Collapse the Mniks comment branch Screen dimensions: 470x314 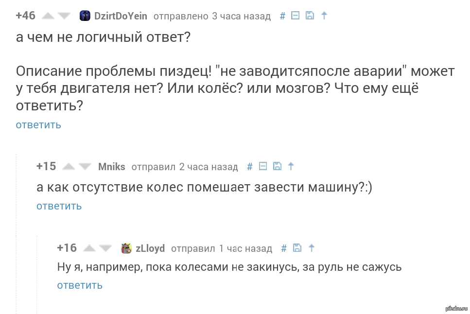point(263,166)
